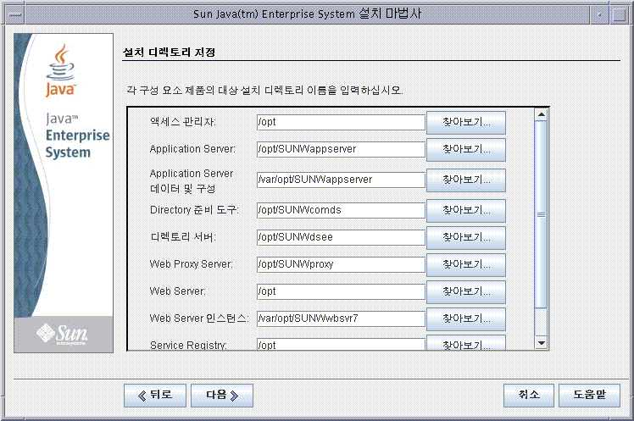Focus the /var/opt/SUNWwbsvr7 input field
This screenshot has height=421, width=634.
click(x=341, y=319)
